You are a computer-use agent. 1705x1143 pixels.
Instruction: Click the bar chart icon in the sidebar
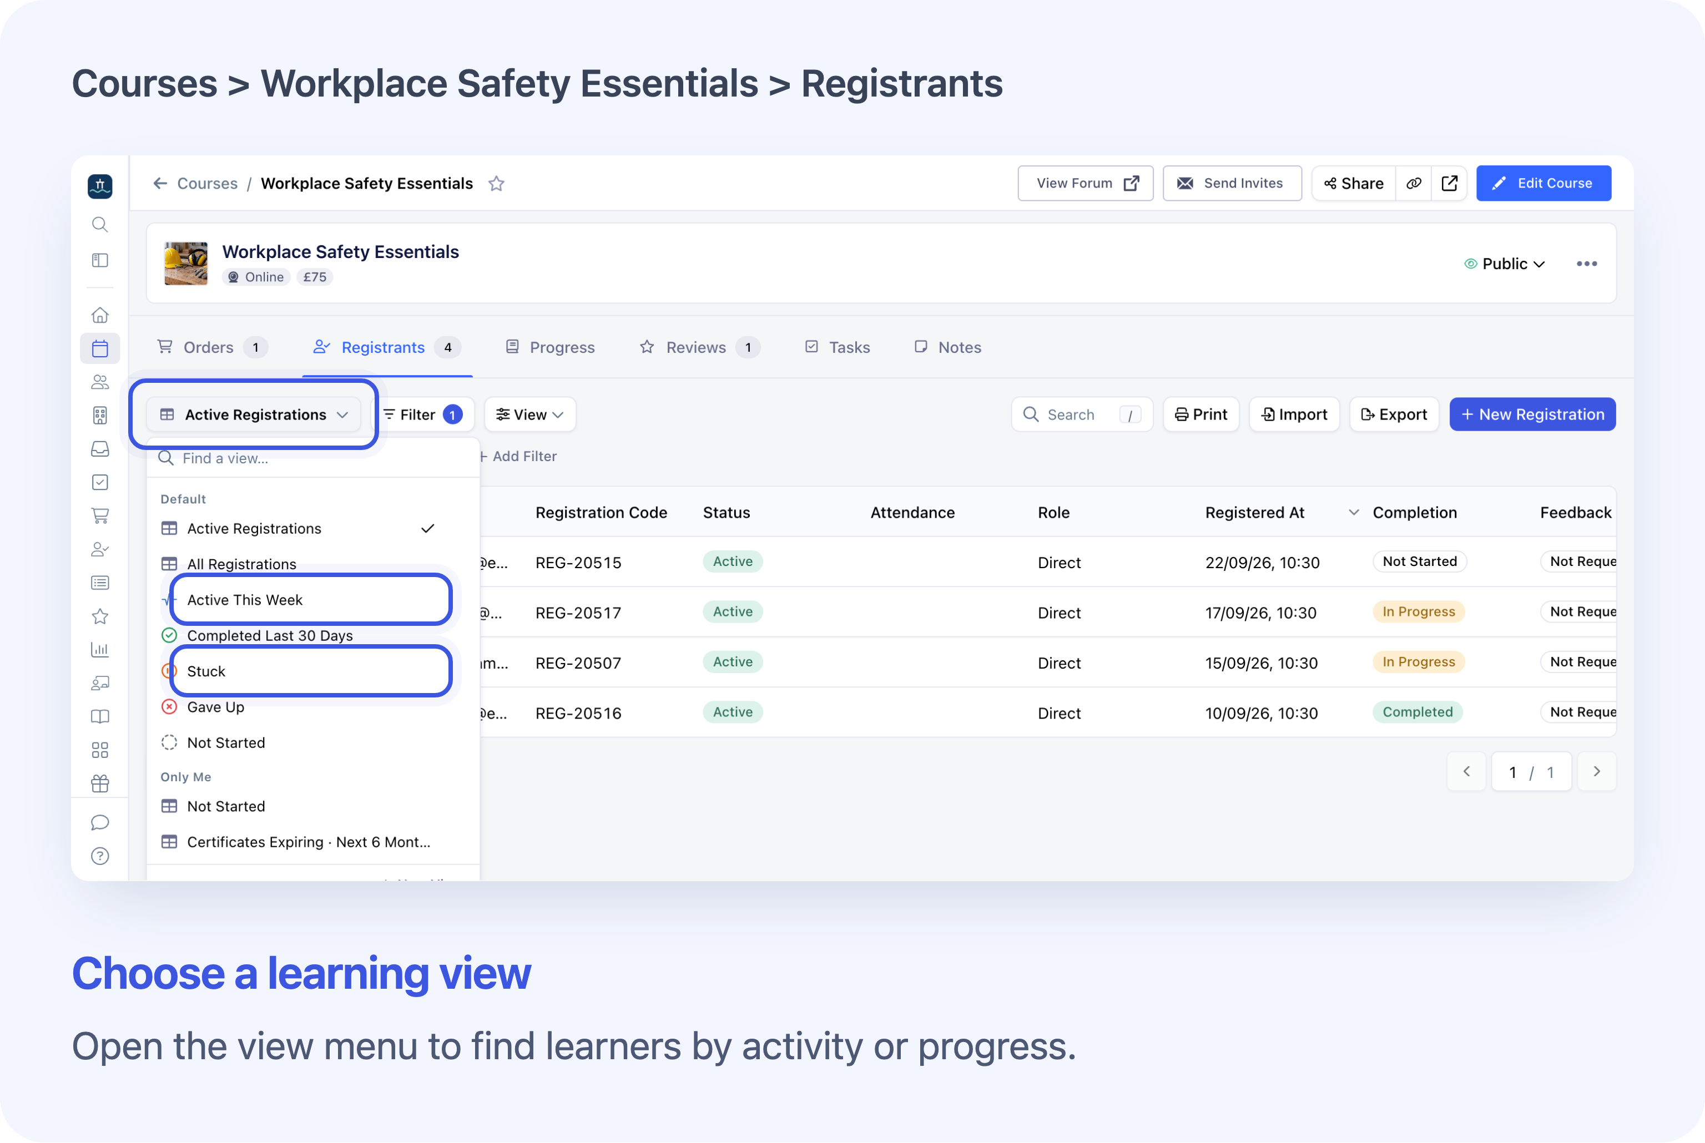100,650
